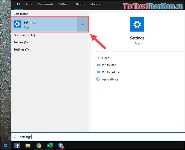Screen dimensions: 185x150
Task: Expand the Documents (3+) results group
Action: pos(24,35)
